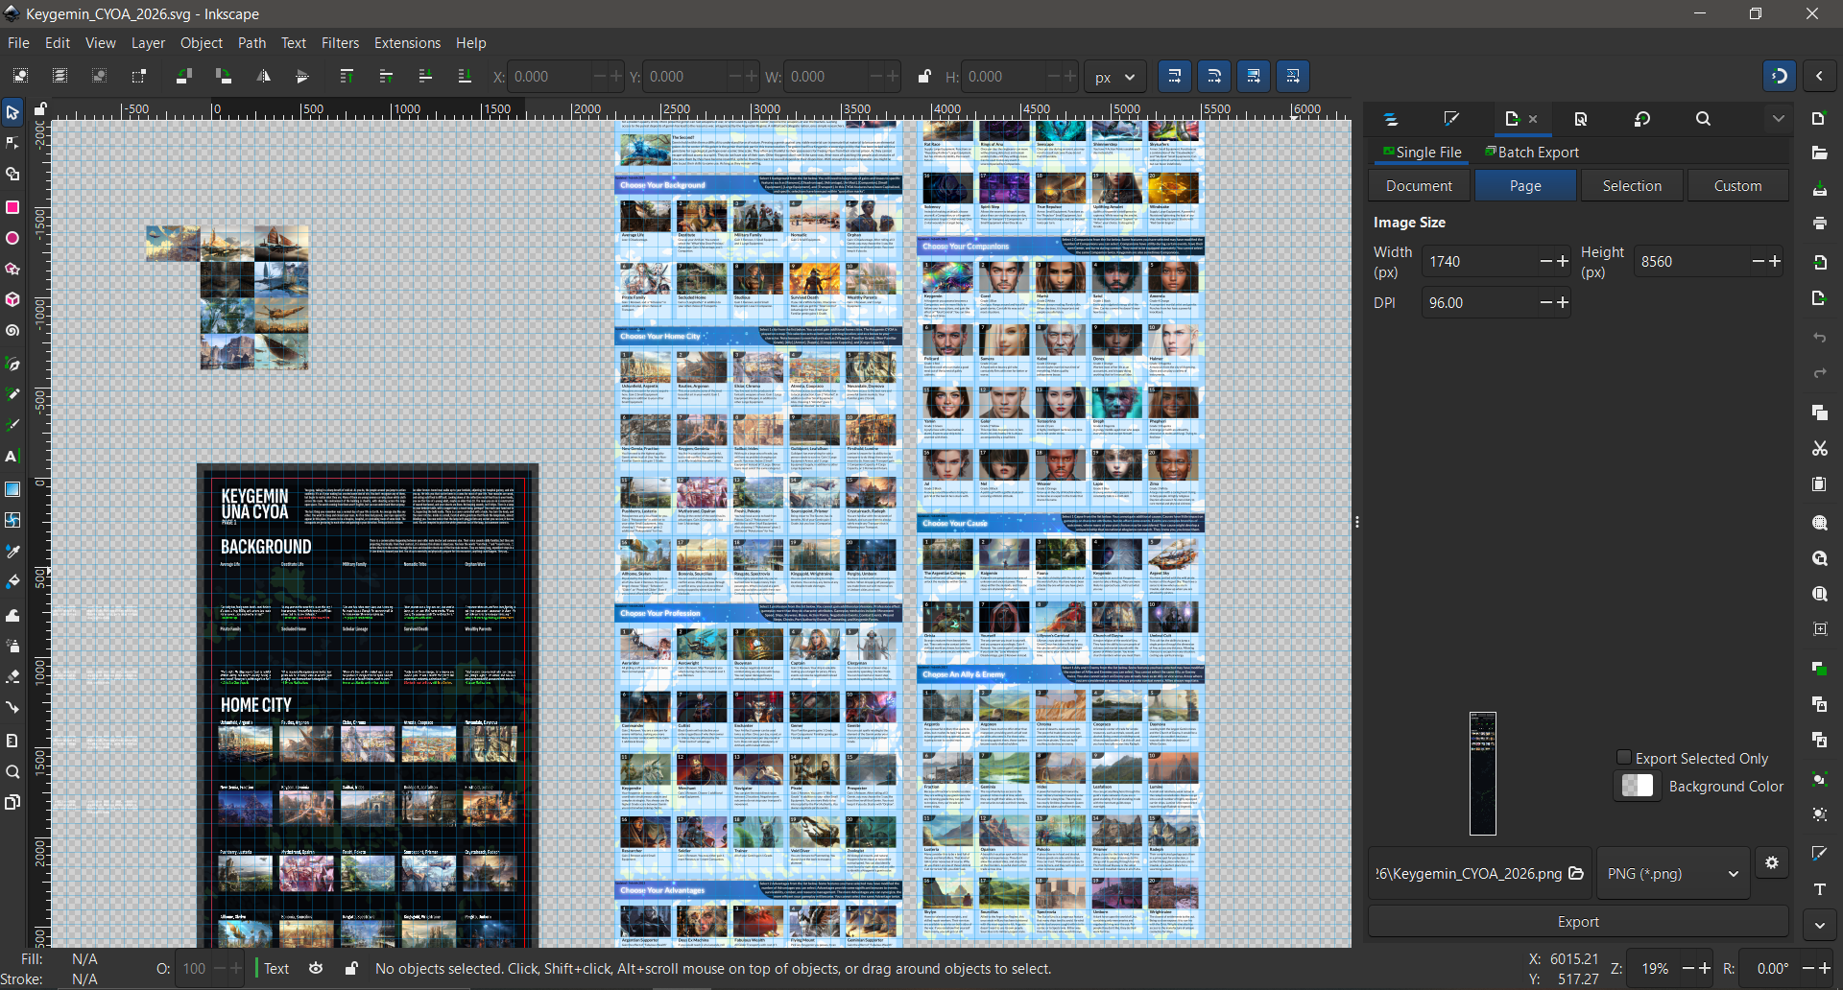Select the Rectangle tool
Image resolution: width=1843 pixels, height=990 pixels.
coord(12,207)
